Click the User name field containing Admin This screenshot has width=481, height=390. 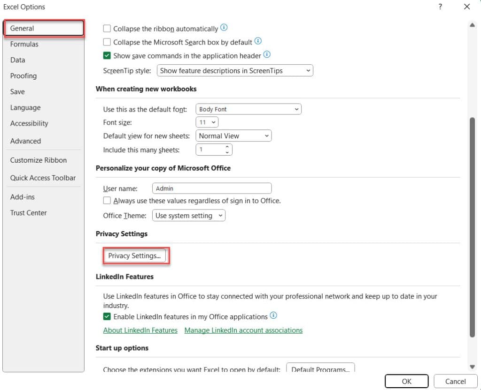click(212, 188)
